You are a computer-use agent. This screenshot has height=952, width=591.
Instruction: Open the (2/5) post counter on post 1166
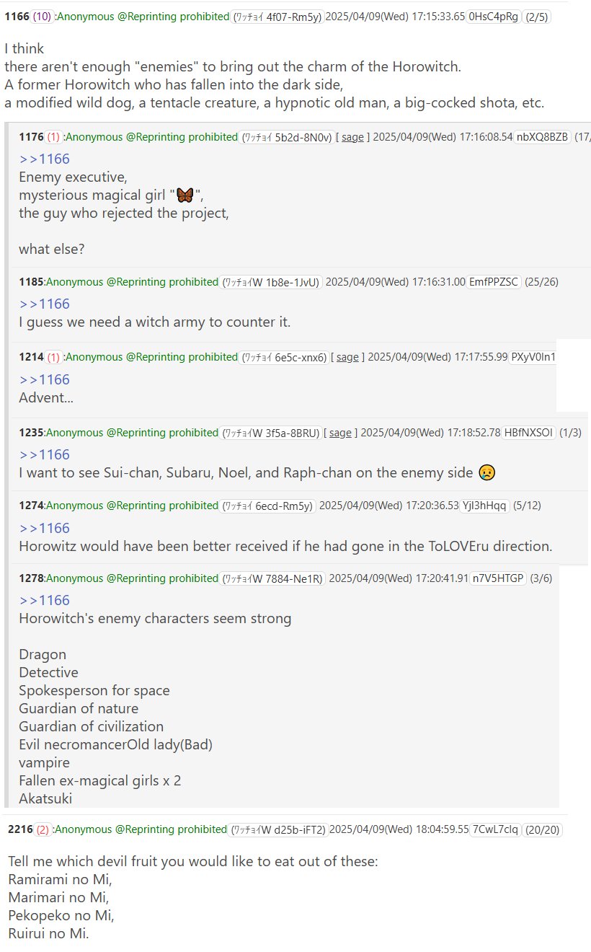(537, 17)
